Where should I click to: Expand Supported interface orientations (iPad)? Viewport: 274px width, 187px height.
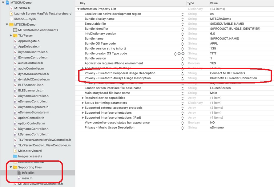coord(83,118)
